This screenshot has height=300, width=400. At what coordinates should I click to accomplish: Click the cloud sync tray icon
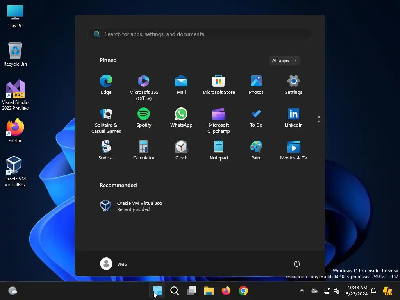pos(314,291)
